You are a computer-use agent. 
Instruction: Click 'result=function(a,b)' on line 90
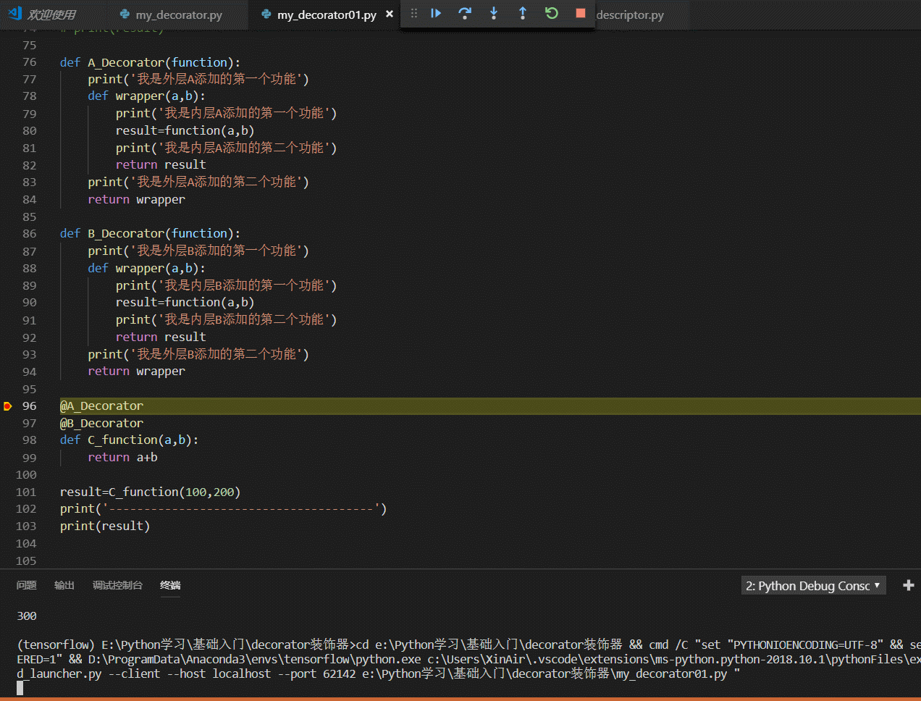coord(185,303)
